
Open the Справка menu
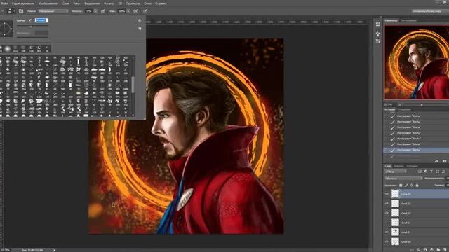tap(161, 3)
